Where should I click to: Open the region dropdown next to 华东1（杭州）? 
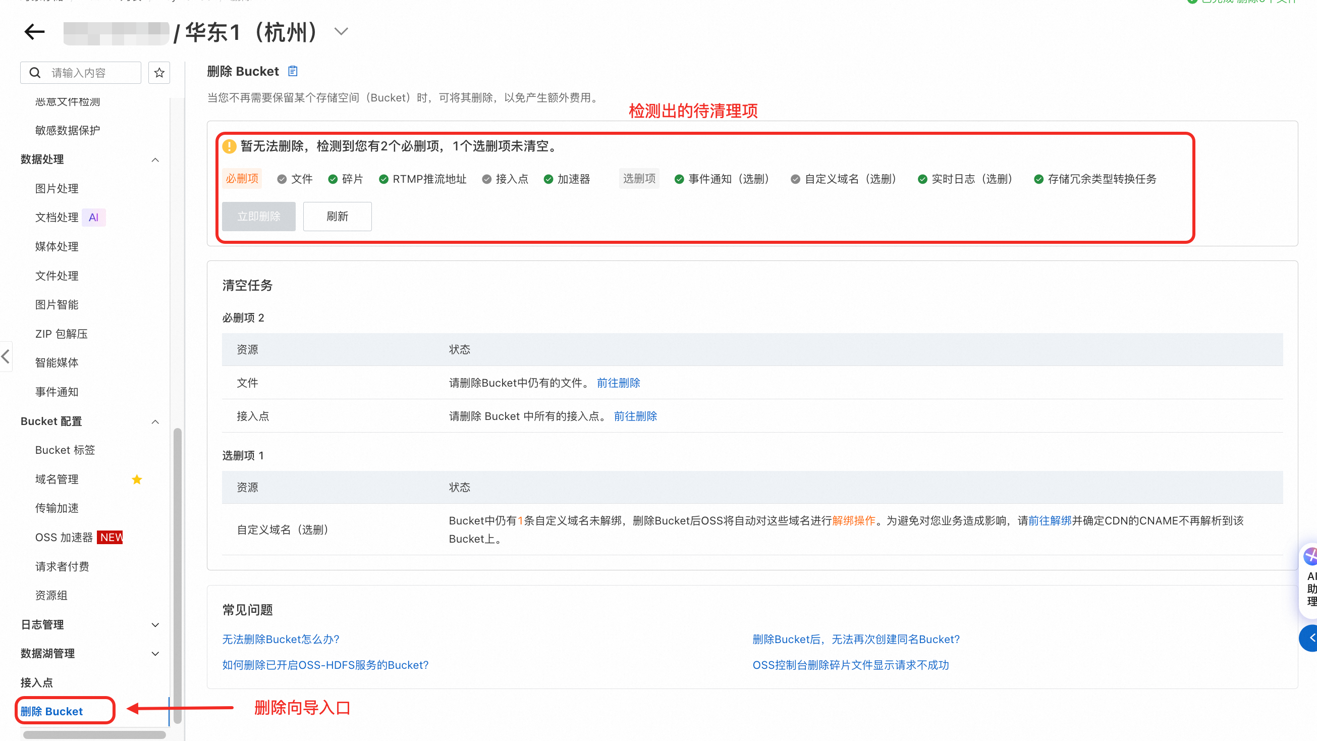tap(341, 32)
